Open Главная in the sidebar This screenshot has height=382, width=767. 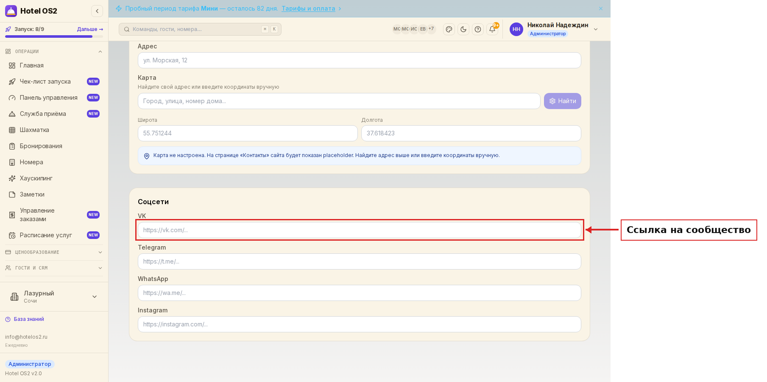click(54, 65)
